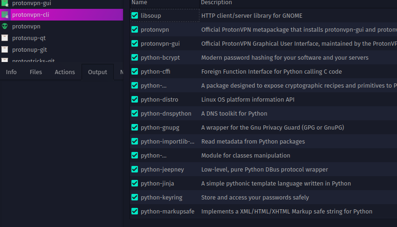
Task: Click the green alien icon next to protonvpn
Action: [5, 27]
